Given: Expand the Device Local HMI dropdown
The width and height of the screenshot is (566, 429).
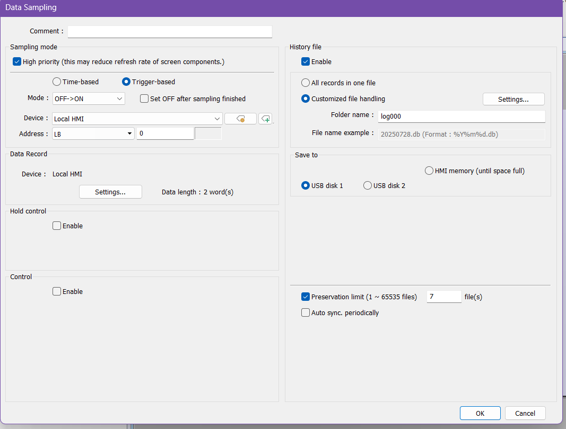Looking at the screenshot, I should [x=137, y=119].
